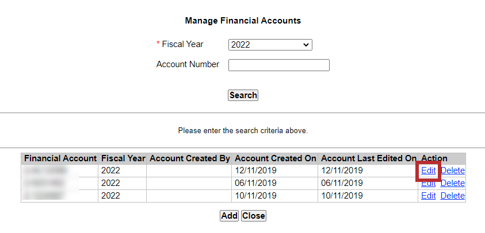The height and width of the screenshot is (233, 485).
Task: Select the Fiscal Year column header
Action: point(123,158)
